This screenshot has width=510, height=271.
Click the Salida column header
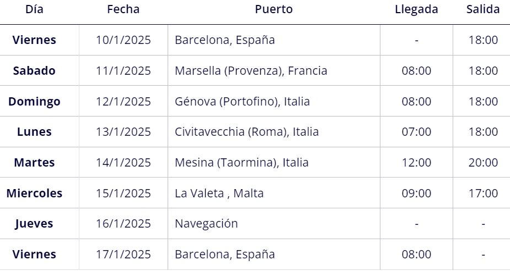click(x=483, y=9)
